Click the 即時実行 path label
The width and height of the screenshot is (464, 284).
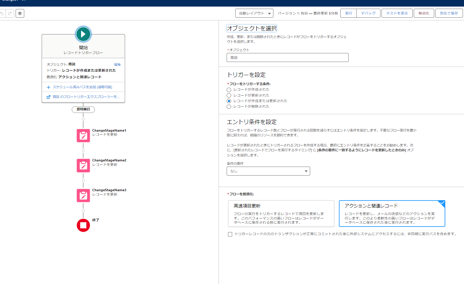tap(83, 109)
